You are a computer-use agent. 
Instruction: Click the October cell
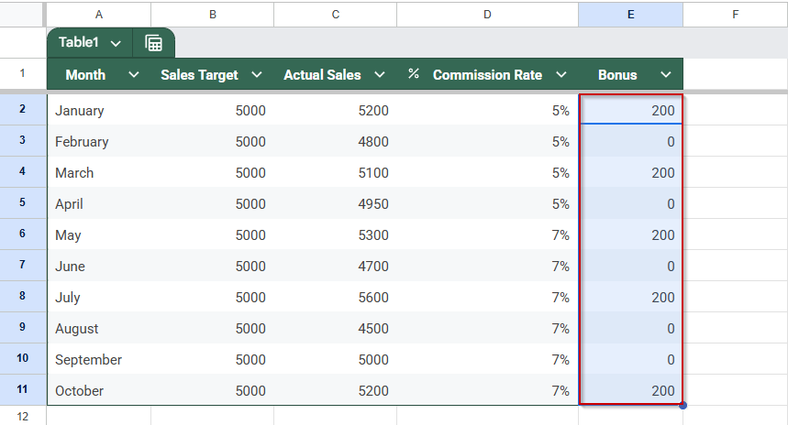(99, 390)
